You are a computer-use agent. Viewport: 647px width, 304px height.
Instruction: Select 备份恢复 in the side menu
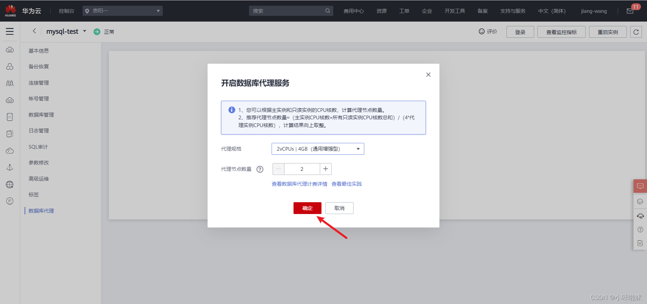click(x=39, y=66)
